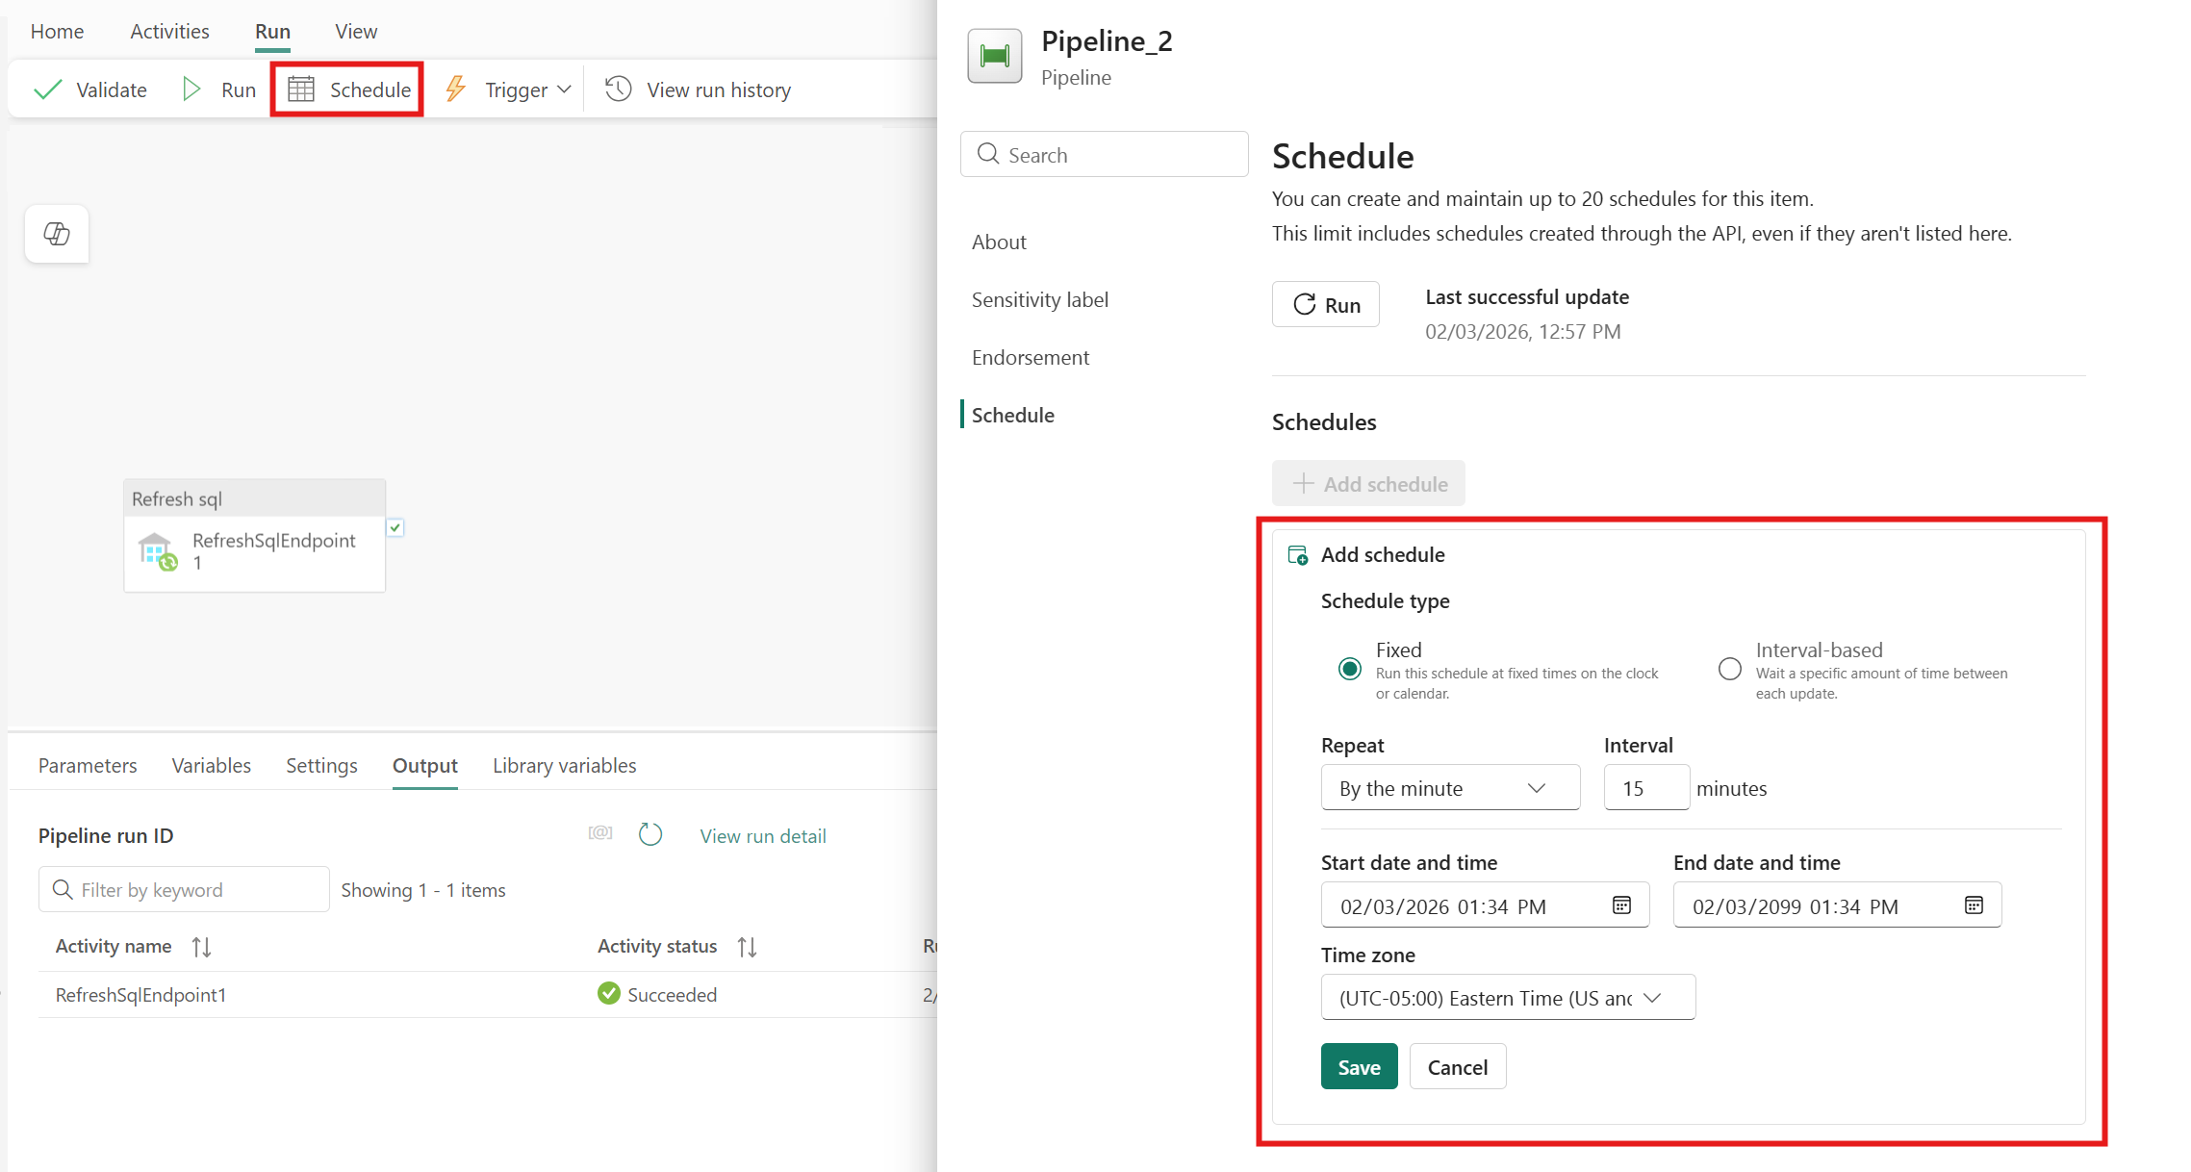The height and width of the screenshot is (1172, 2191).
Task: Open the Copilot icon on canvas
Action: click(x=57, y=234)
